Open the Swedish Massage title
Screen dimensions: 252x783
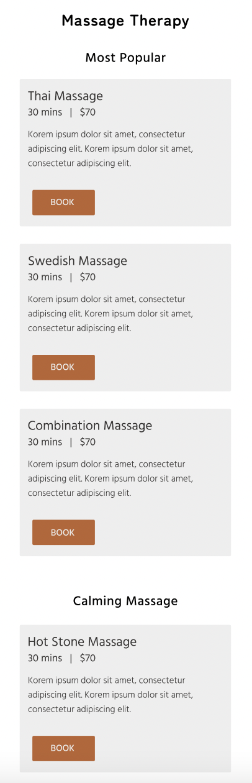click(78, 261)
